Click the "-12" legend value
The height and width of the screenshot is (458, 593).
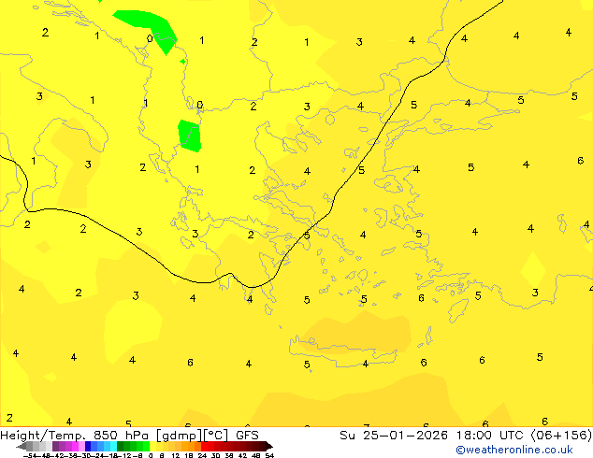coord(124,455)
